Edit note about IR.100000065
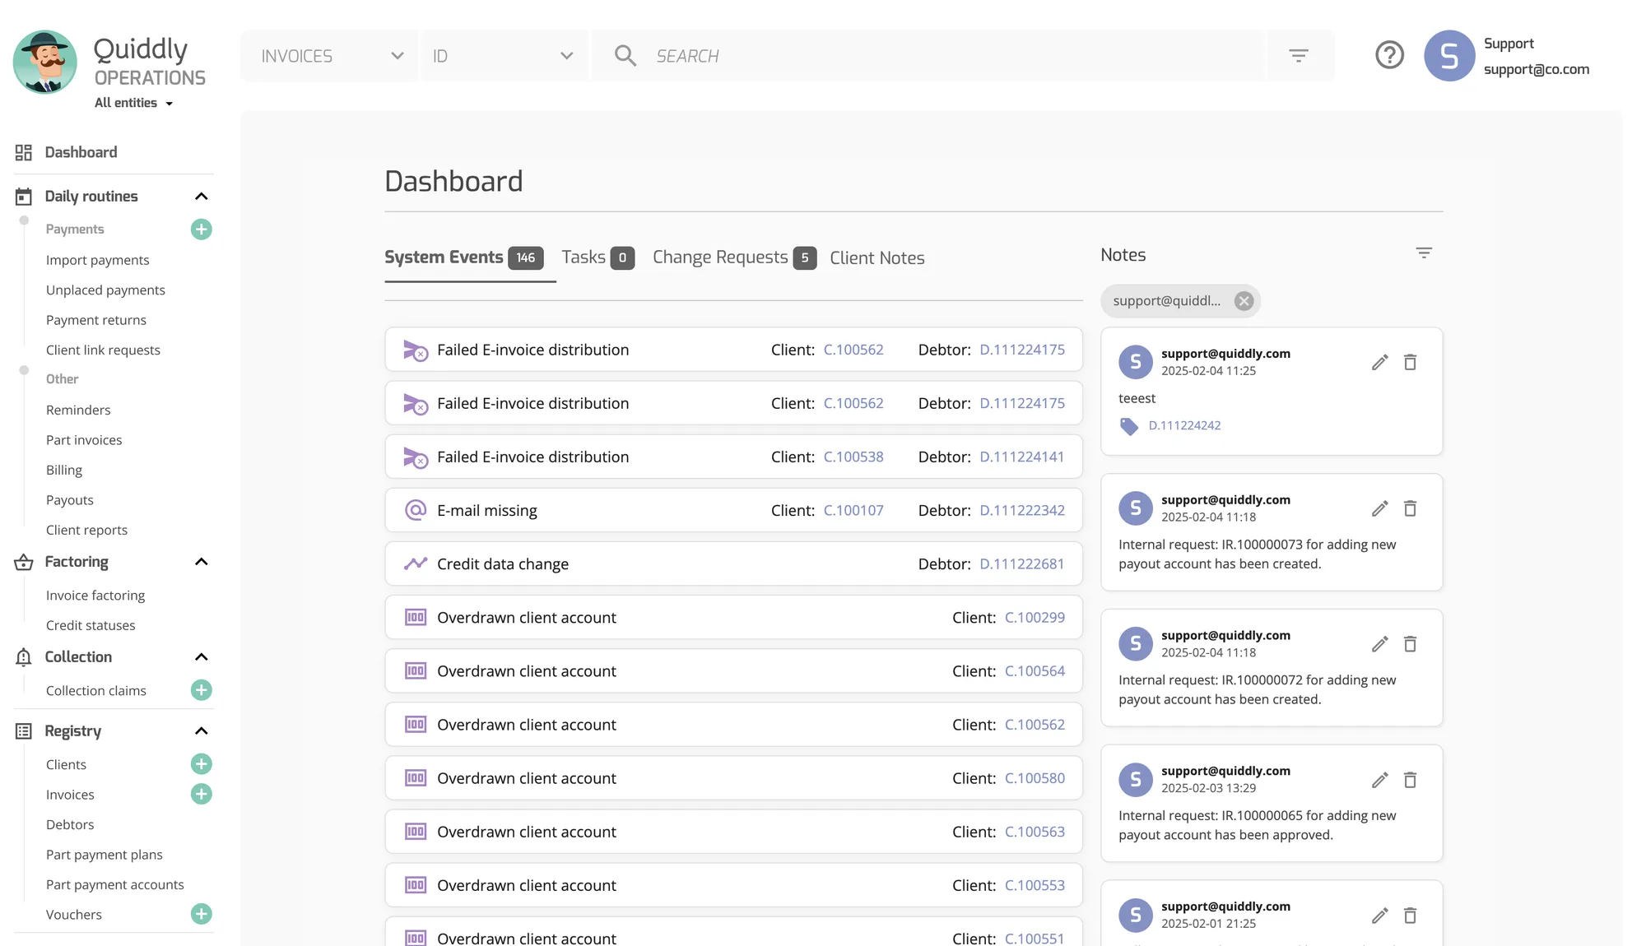 [1380, 780]
